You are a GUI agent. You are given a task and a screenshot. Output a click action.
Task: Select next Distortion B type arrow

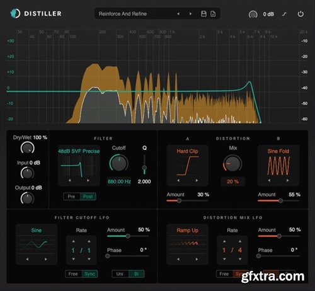point(287,180)
